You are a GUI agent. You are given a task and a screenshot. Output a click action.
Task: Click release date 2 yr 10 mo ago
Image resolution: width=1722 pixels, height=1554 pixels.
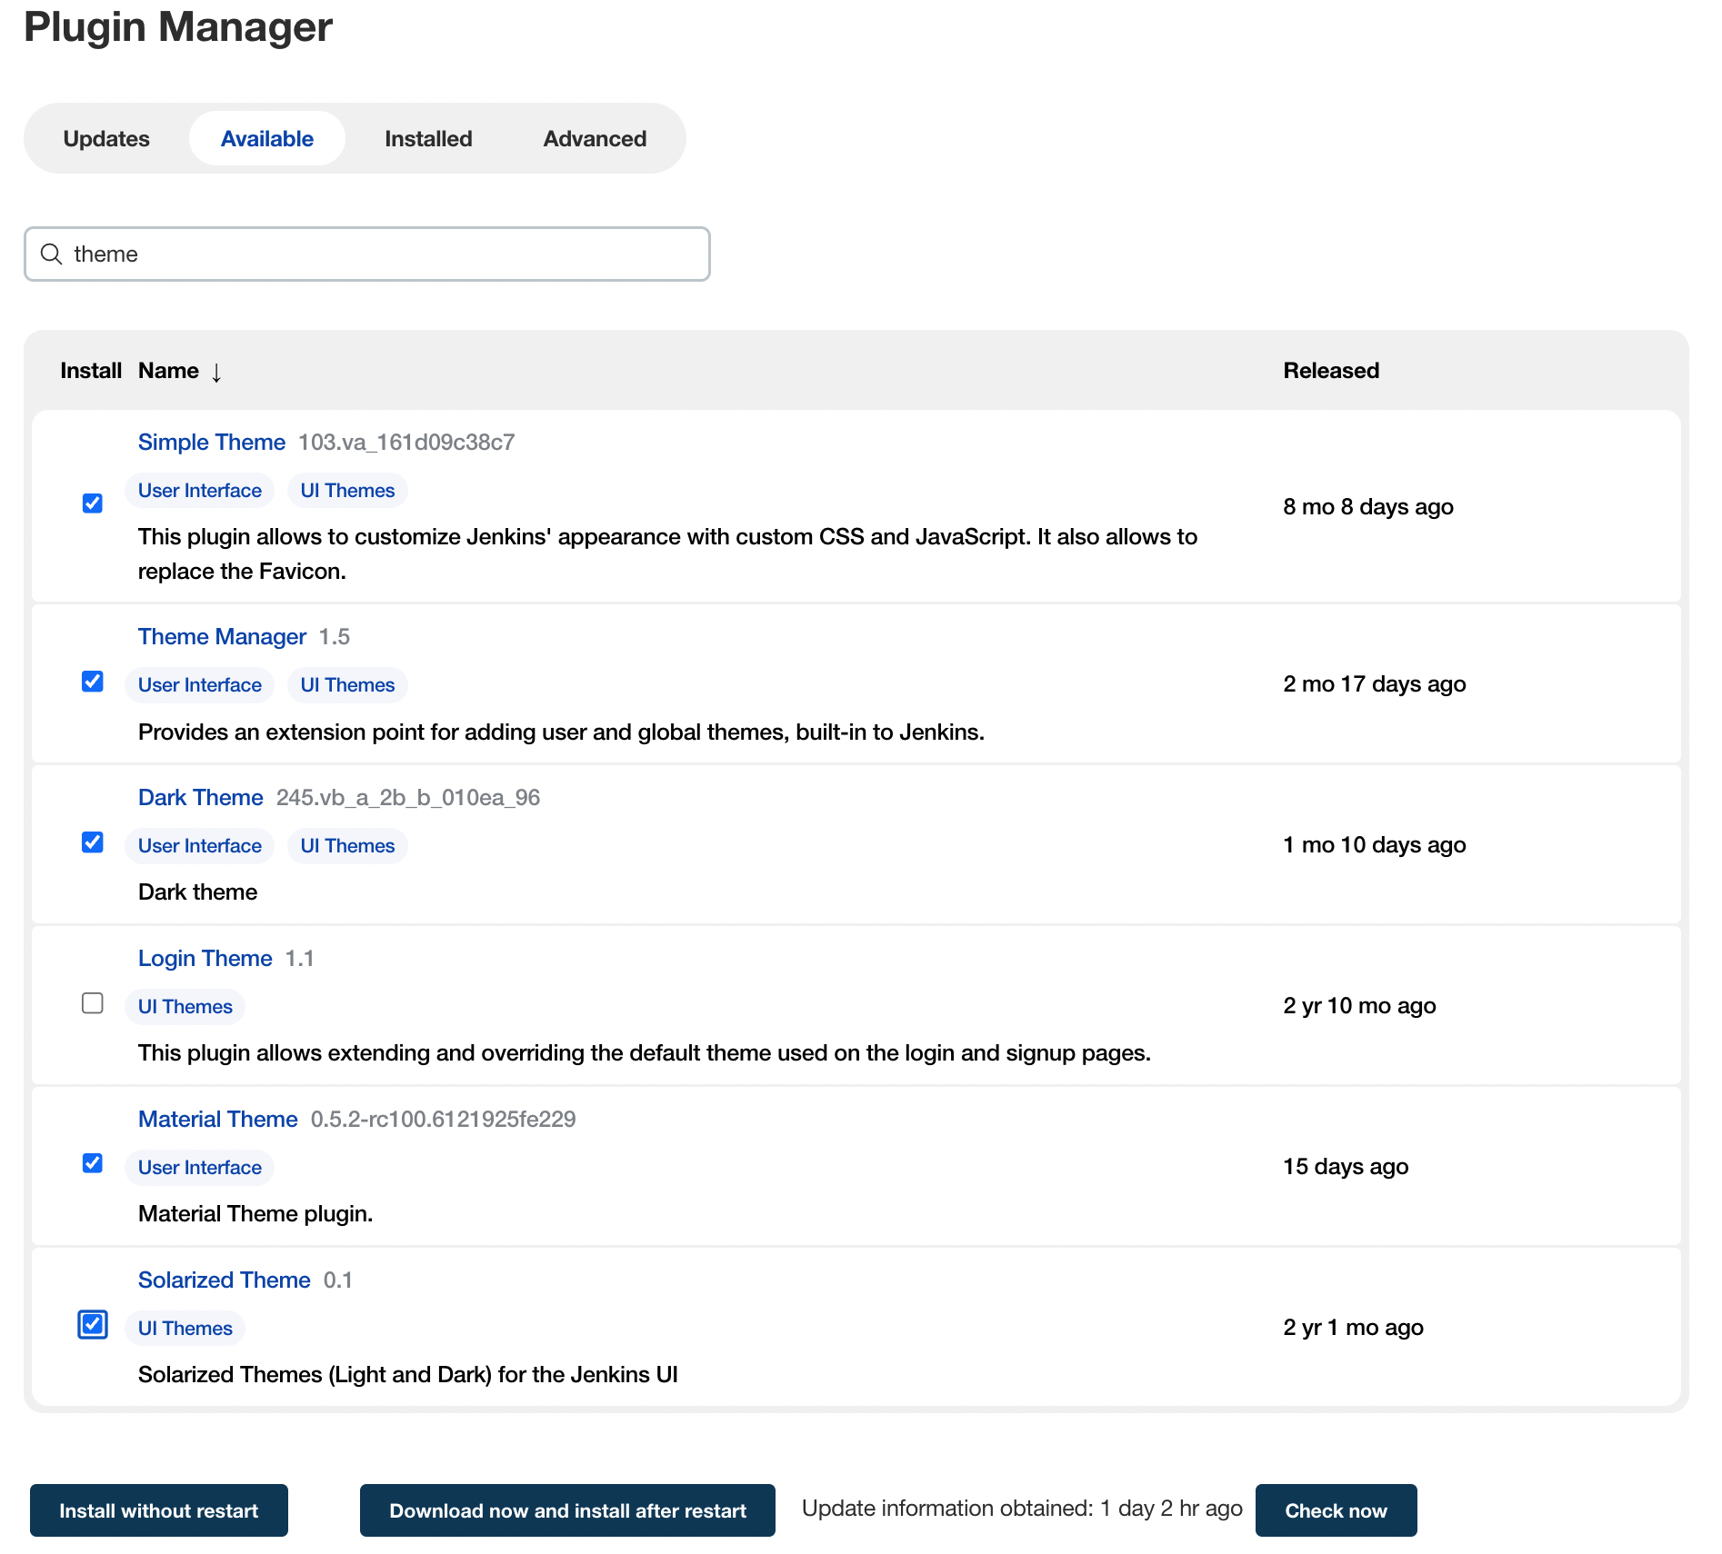pos(1359,1006)
